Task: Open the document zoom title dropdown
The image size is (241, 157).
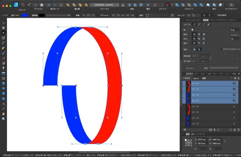Action: 104,5
